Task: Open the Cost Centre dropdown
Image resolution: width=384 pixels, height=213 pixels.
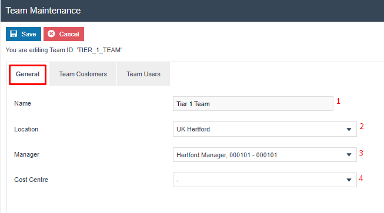Action: coord(265,180)
